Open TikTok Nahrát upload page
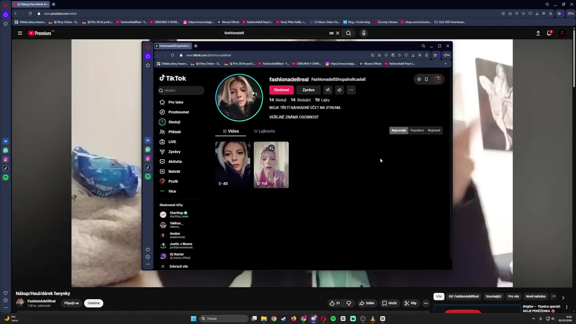Screen dimensions: 576x324 coord(170,171)
